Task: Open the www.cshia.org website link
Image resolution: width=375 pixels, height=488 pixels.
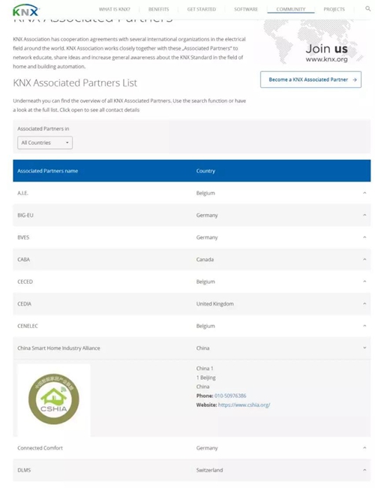Action: [244, 405]
